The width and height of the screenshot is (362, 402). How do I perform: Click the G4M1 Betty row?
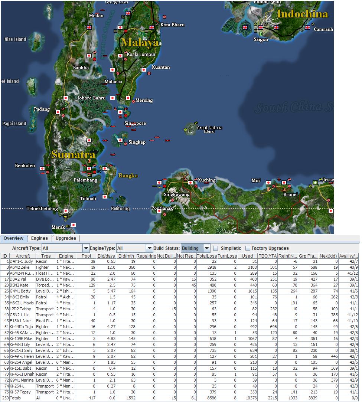point(179,291)
